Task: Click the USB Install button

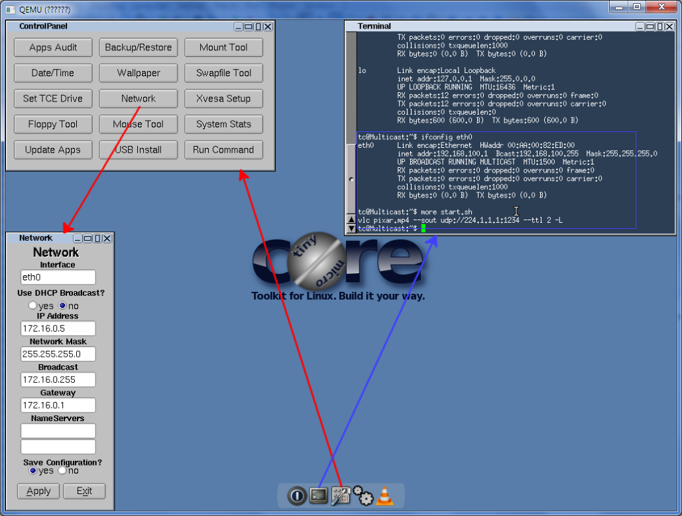Action: click(139, 150)
